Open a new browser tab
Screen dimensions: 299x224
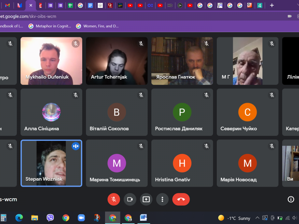pos(272,5)
